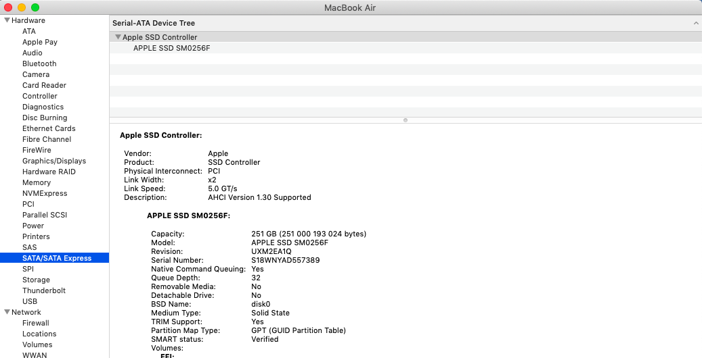Image resolution: width=702 pixels, height=358 pixels.
Task: Click the SMART status value Verified
Action: (x=265, y=339)
